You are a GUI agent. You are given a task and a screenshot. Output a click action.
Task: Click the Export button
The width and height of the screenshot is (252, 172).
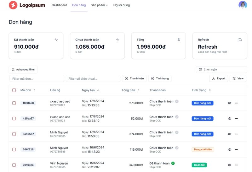[x=219, y=78]
